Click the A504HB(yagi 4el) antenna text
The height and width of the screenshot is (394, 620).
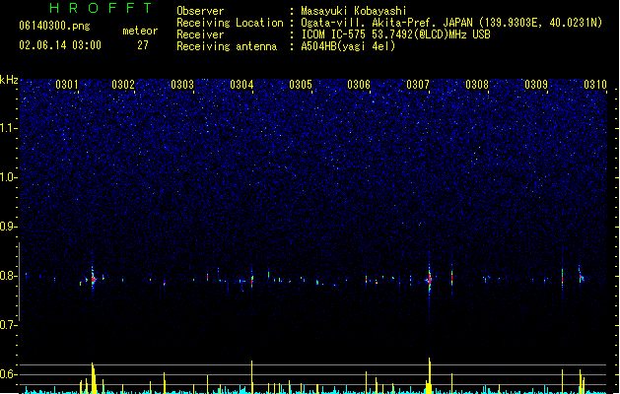pos(348,46)
